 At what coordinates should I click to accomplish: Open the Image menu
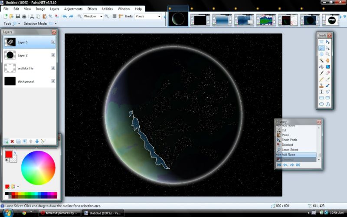(x=40, y=9)
